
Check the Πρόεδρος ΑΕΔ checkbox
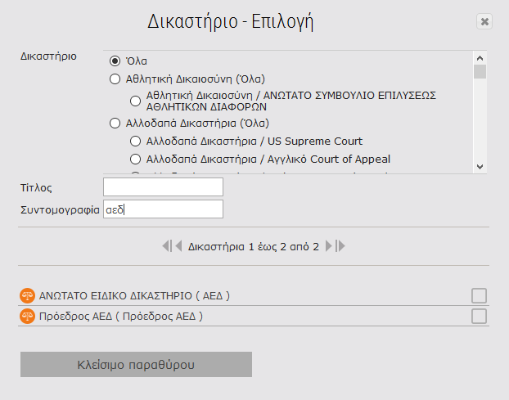tap(480, 317)
